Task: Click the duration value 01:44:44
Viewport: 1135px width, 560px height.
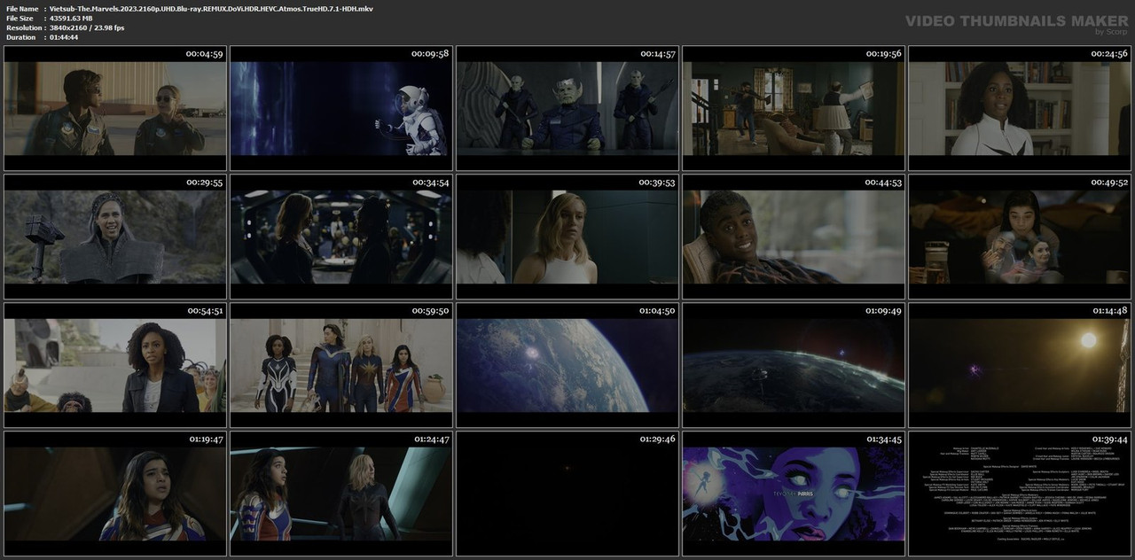Action: (x=64, y=37)
